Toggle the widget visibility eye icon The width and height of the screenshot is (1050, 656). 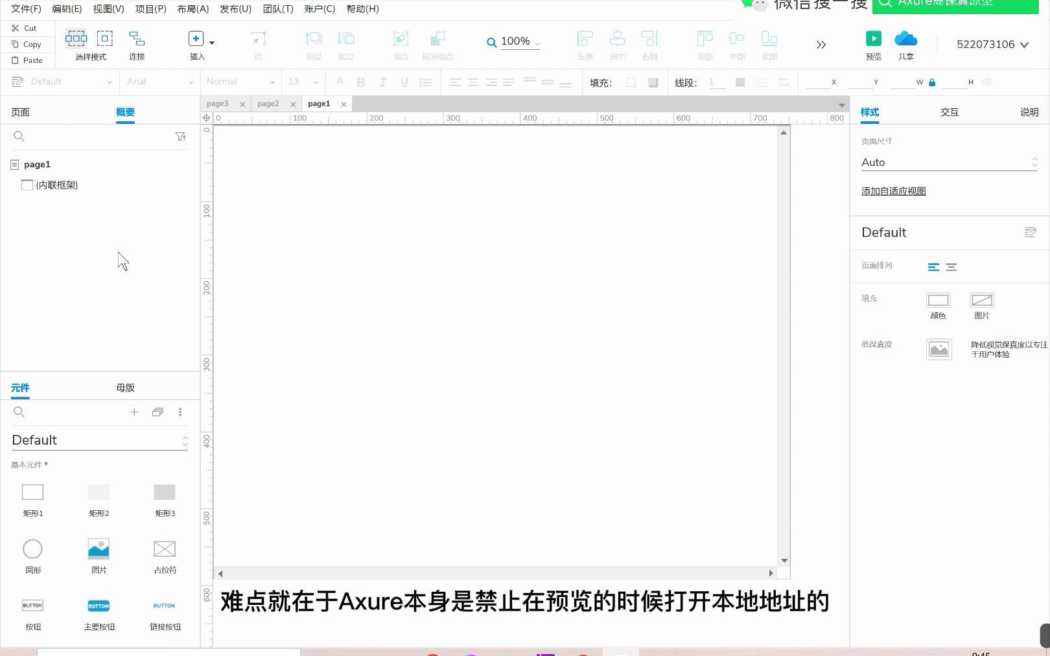[x=987, y=82]
